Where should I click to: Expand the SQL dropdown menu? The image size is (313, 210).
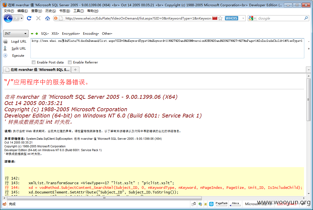[x=45, y=33]
